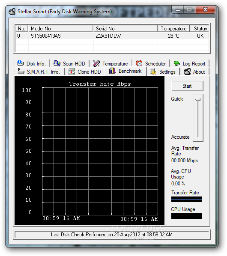Image resolution: width=227 pixels, height=256 pixels.
Task: Close the Stellar Smart window
Action: click(206, 10)
